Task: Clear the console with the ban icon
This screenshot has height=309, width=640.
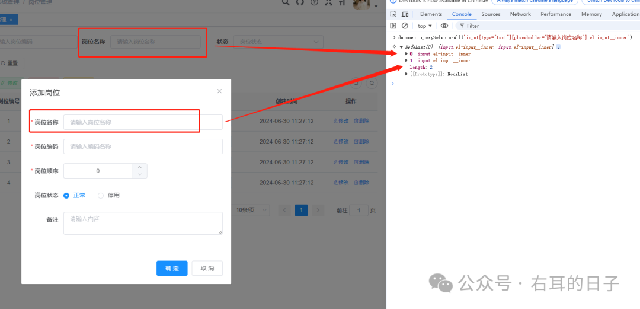Action: [x=405, y=26]
